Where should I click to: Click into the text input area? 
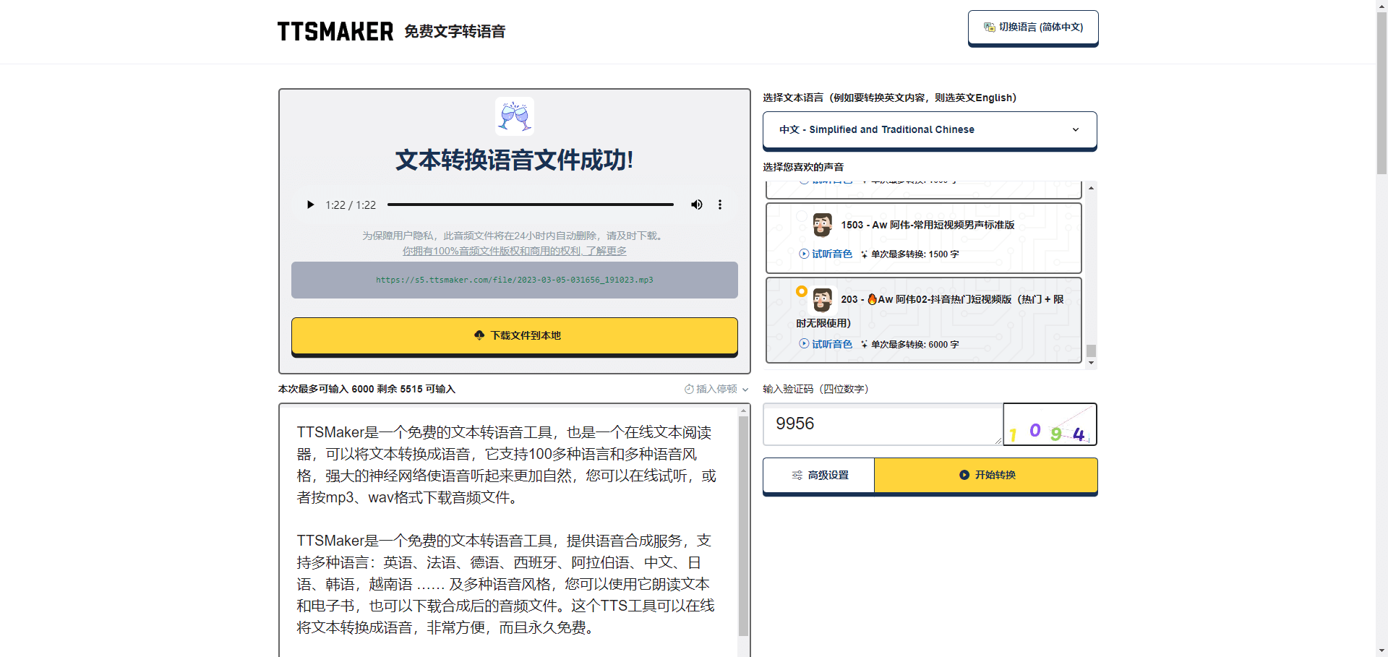tap(508, 530)
